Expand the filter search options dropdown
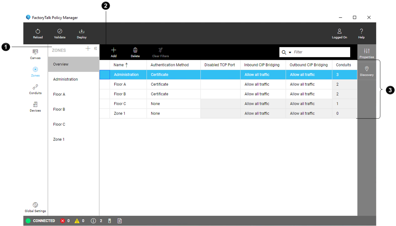This screenshot has width=396, height=226. click(x=290, y=52)
